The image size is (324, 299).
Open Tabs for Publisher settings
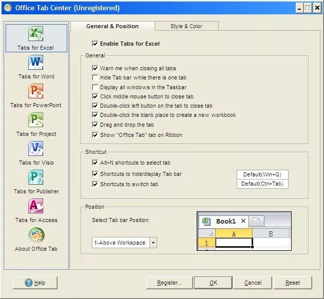(36, 182)
